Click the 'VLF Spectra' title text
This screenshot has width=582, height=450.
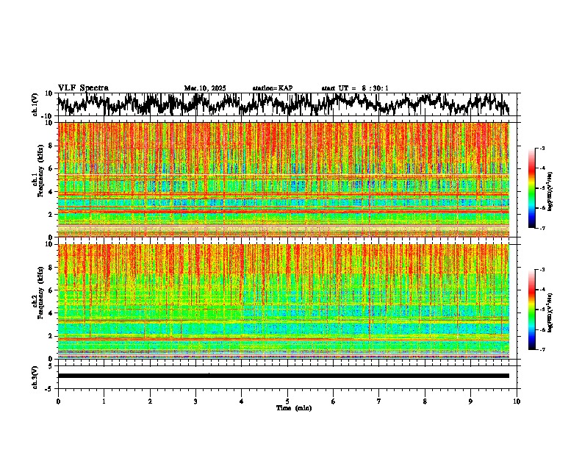(83, 88)
